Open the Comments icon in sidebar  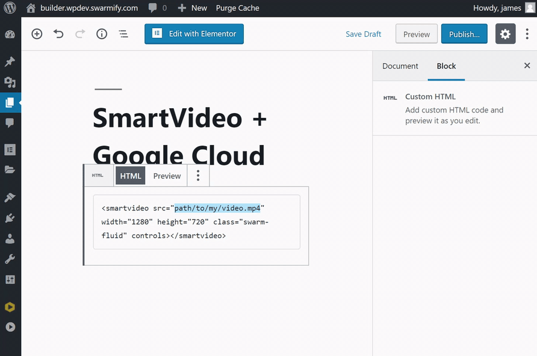pos(10,123)
